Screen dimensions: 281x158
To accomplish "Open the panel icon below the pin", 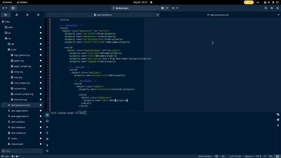I will tap(47, 139).
